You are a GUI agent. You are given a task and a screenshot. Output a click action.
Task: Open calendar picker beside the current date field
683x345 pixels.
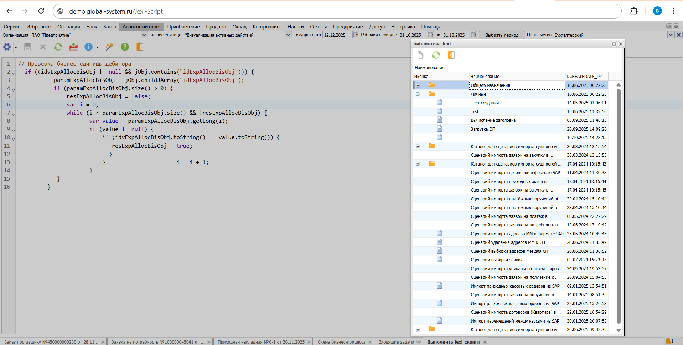click(356, 35)
